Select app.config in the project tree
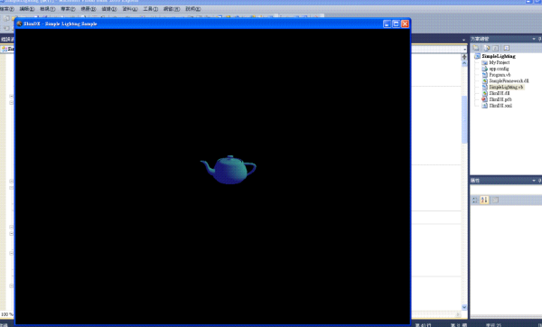This screenshot has height=327, width=542. pos(499,69)
